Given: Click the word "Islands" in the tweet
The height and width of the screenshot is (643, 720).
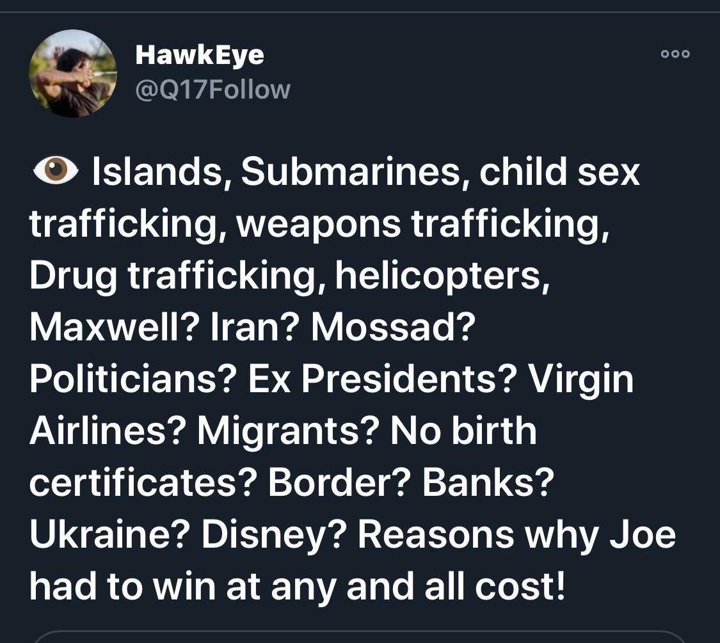Looking at the screenshot, I should click(157, 171).
